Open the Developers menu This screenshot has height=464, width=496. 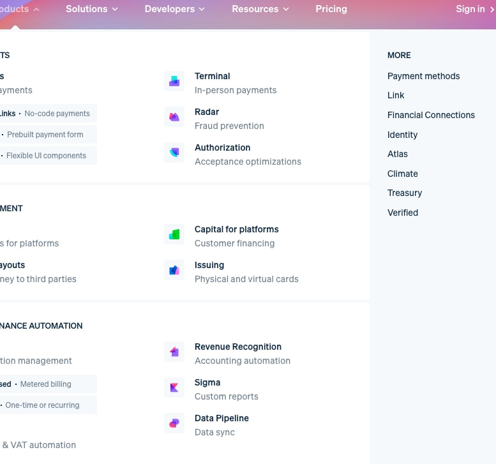tap(175, 9)
